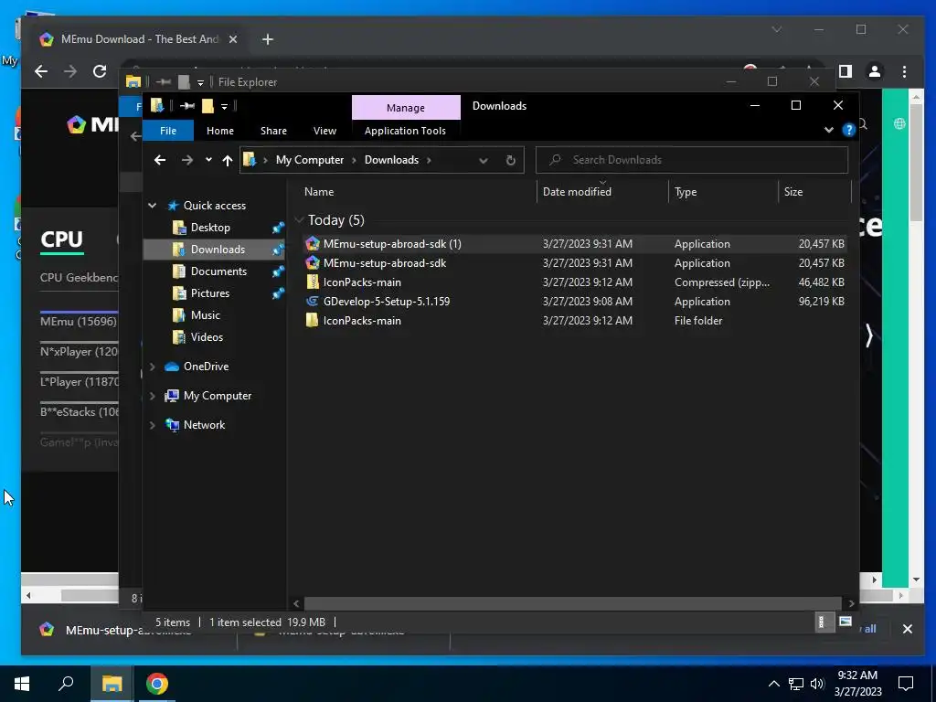Screen dimensions: 936x702
Task: Open the Videos folder in sidebar
Action: point(207,337)
